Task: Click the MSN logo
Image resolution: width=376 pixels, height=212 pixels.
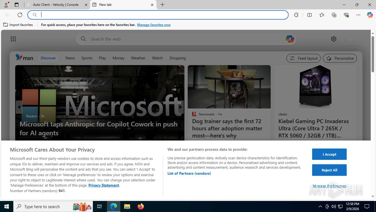Action: coord(24,58)
